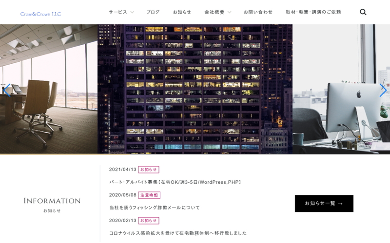Screen dimensions: 390x243
Task: Open フィッシング詐欺メール news article
Action: (155, 208)
